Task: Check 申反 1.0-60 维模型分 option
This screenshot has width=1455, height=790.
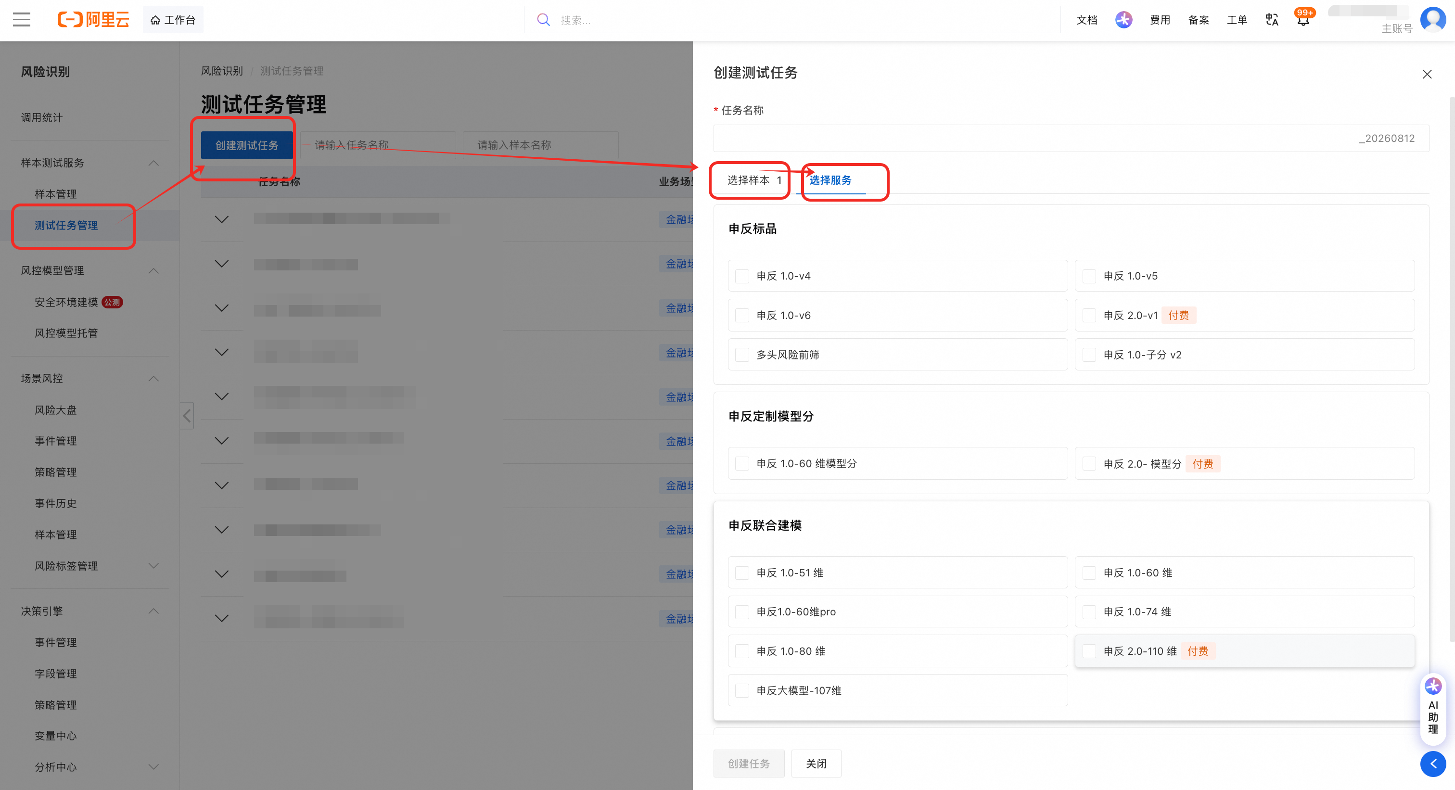Action: click(742, 464)
